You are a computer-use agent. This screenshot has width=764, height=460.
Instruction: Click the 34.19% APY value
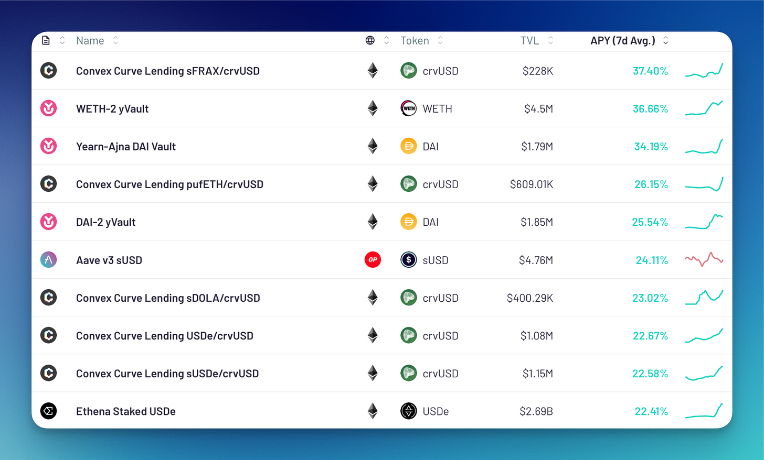[x=651, y=147]
